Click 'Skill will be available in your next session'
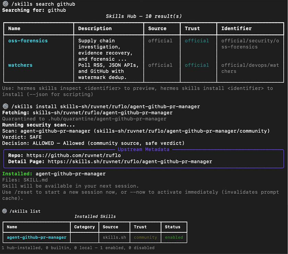 (x=70, y=186)
